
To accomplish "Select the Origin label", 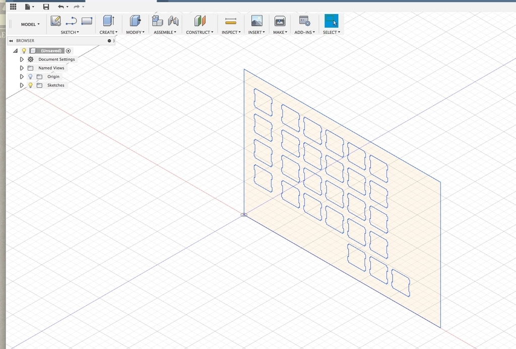I will tap(53, 76).
